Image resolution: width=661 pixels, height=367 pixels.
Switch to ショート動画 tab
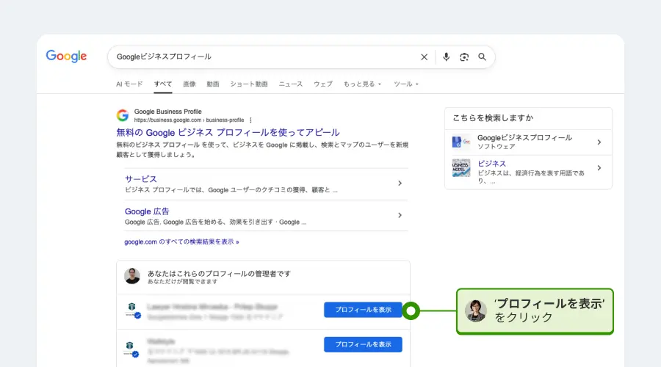[x=249, y=84]
